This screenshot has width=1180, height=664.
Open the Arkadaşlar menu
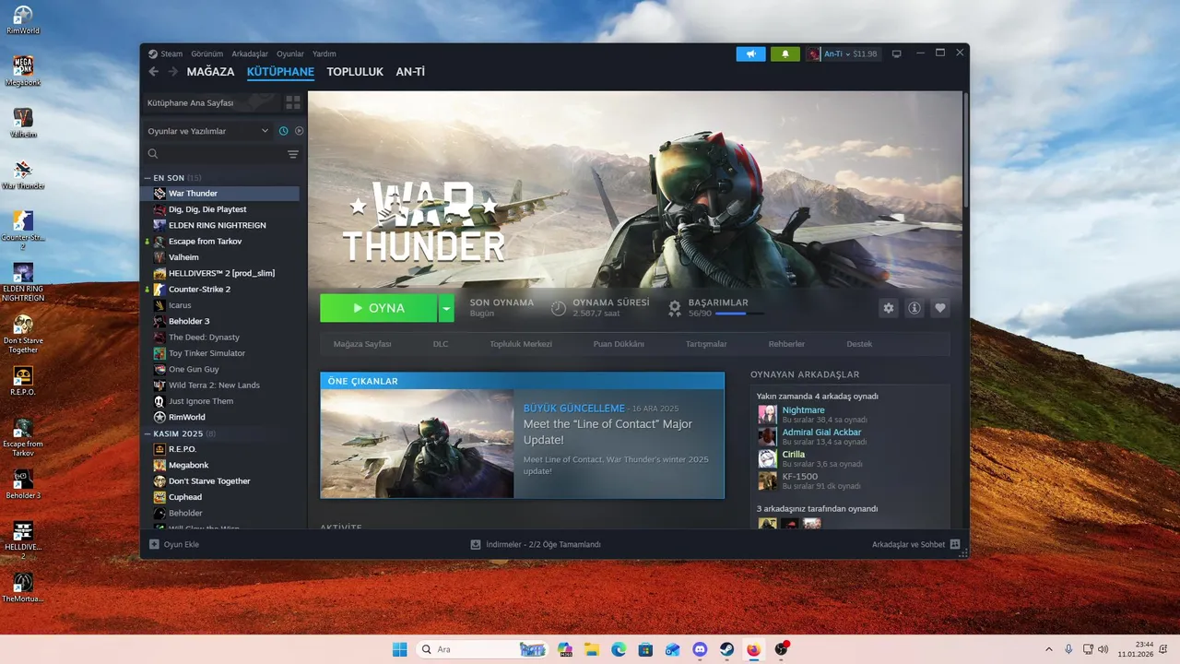(250, 53)
